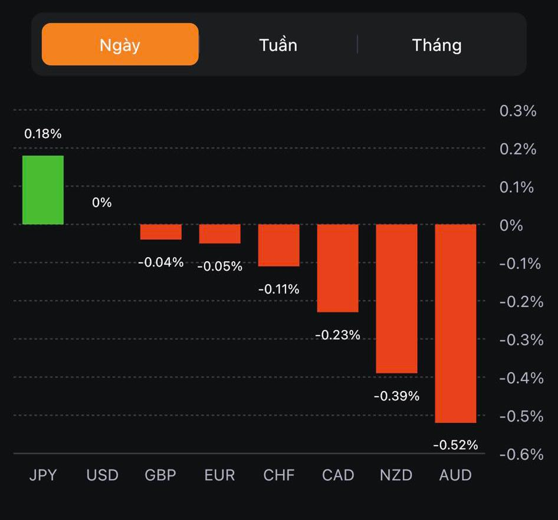Click the JPY currency label
558x520 pixels.
pyautogui.click(x=43, y=475)
